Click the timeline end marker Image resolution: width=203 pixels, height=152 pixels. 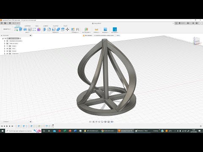[53, 126]
